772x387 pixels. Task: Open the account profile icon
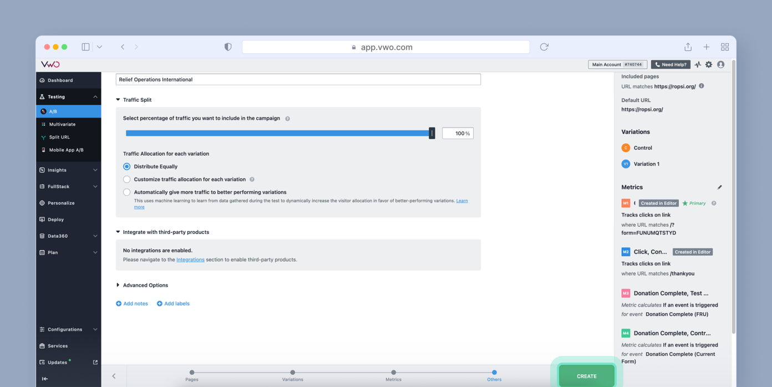[720, 64]
